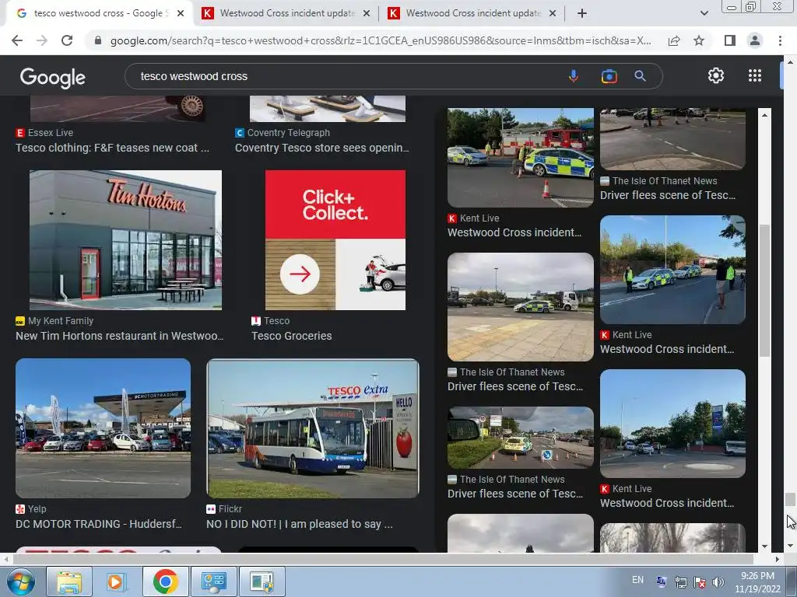
Task: Open New Tim Hortons restaurant in Westwood link
Action: pos(119,336)
